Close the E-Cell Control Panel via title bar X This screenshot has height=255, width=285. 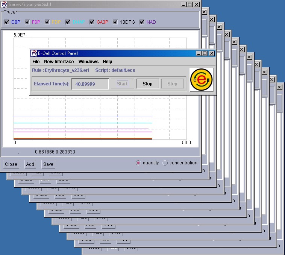tap(211, 53)
